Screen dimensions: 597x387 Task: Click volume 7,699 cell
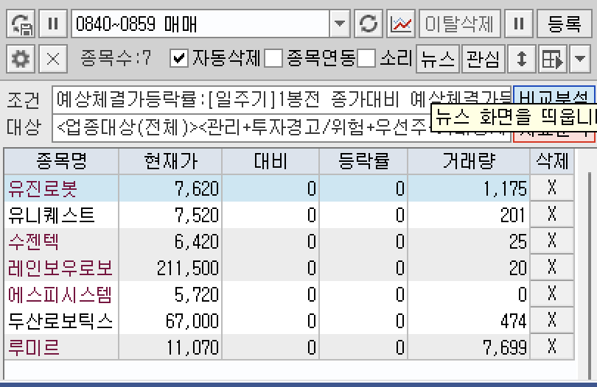point(469,347)
